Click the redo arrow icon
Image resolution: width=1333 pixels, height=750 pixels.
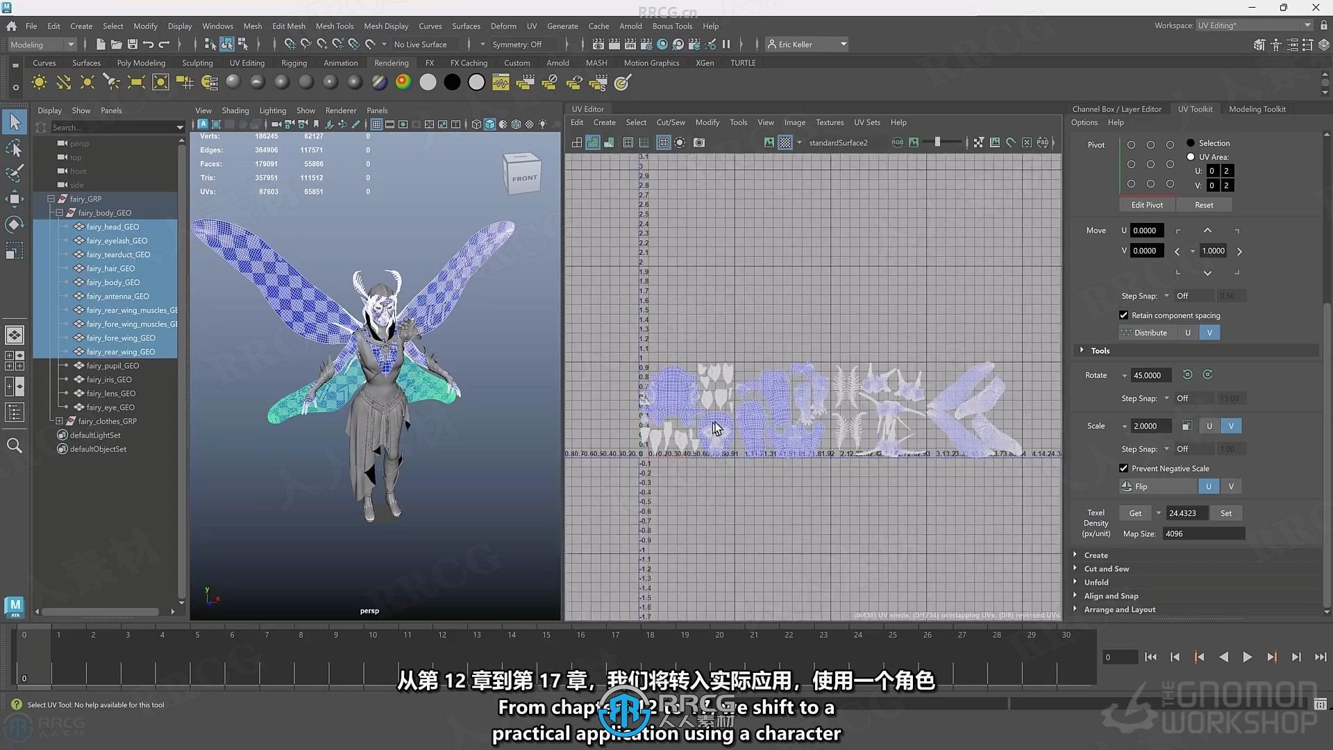(164, 44)
